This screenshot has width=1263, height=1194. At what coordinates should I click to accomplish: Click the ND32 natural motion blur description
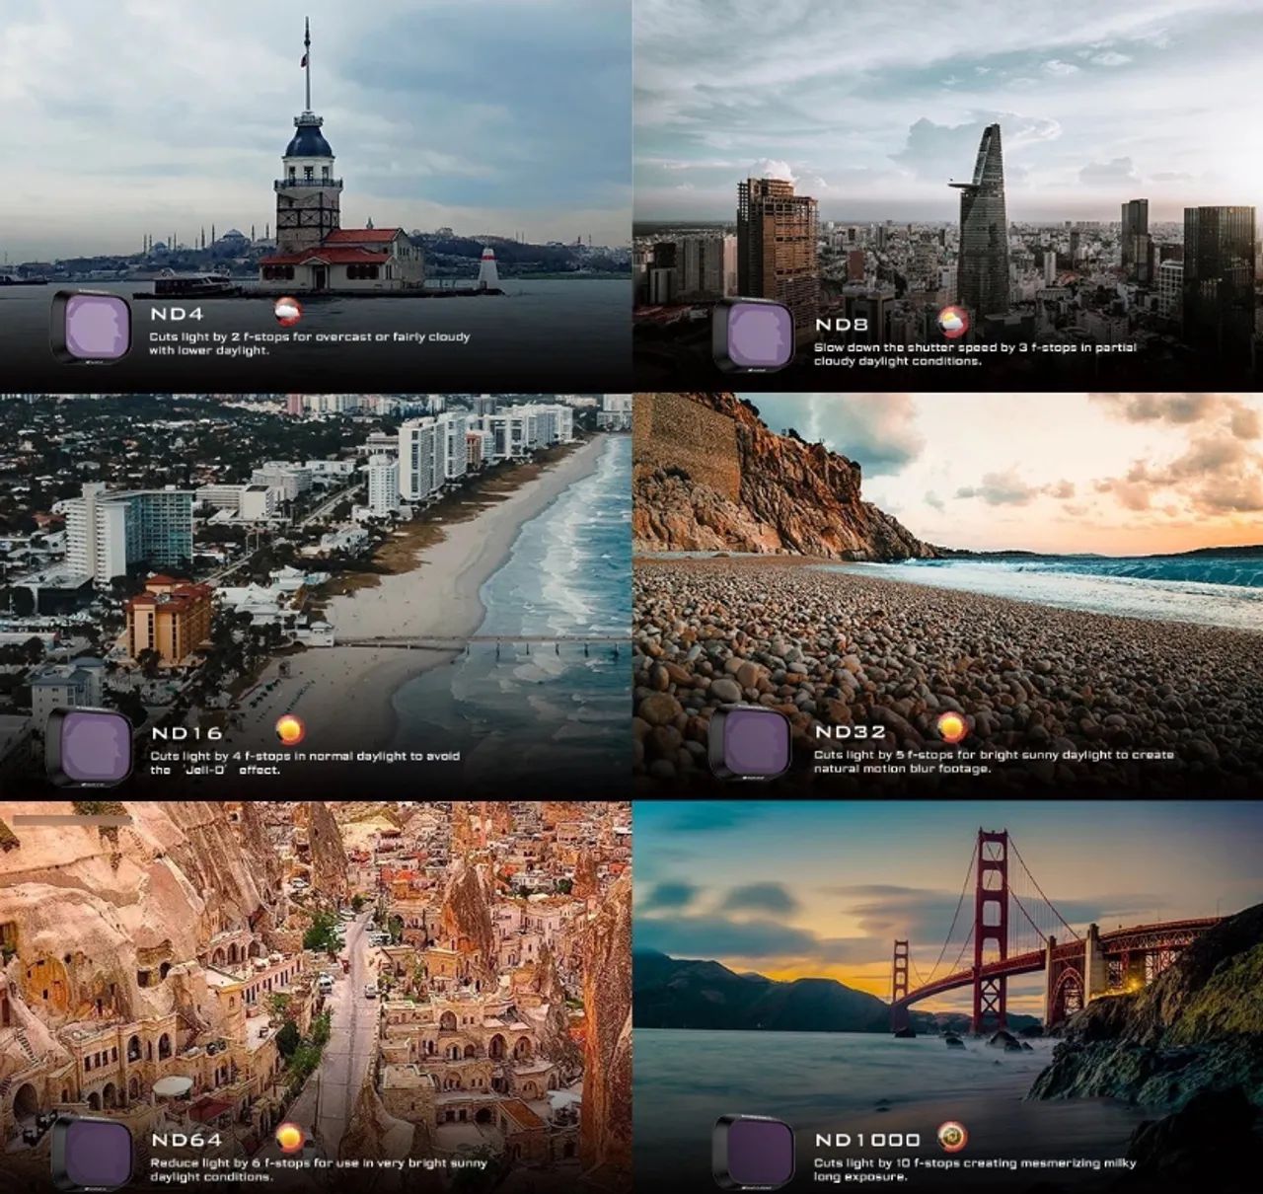click(993, 761)
